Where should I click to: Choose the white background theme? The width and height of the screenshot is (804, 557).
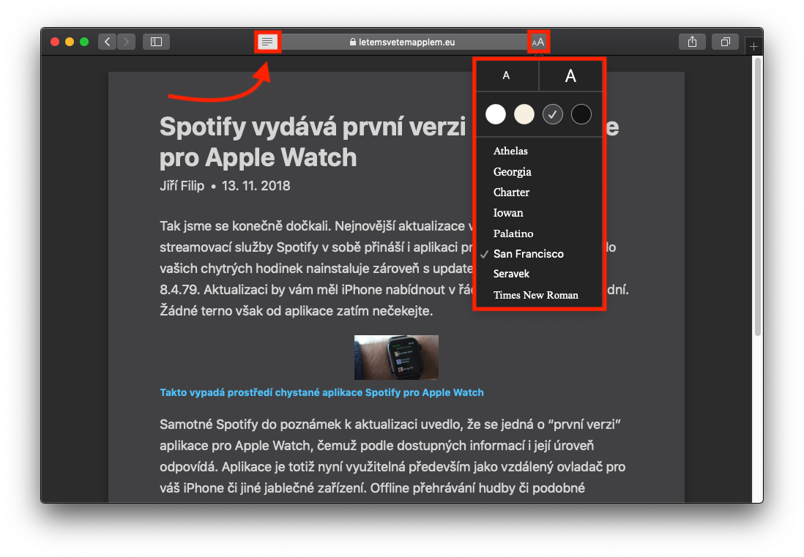coord(495,113)
